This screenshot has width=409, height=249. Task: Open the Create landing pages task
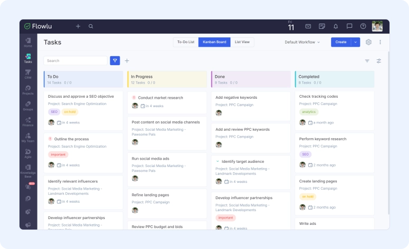(x=318, y=181)
